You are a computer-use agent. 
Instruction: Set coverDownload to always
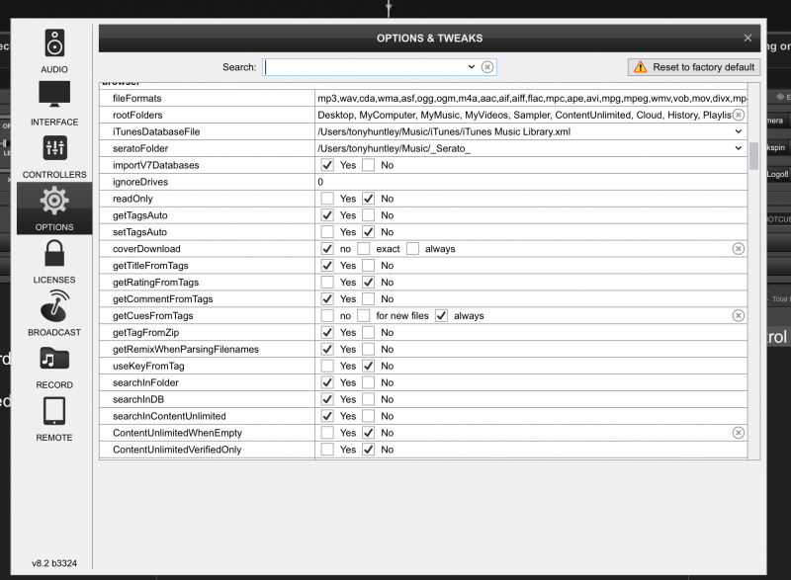(x=412, y=249)
